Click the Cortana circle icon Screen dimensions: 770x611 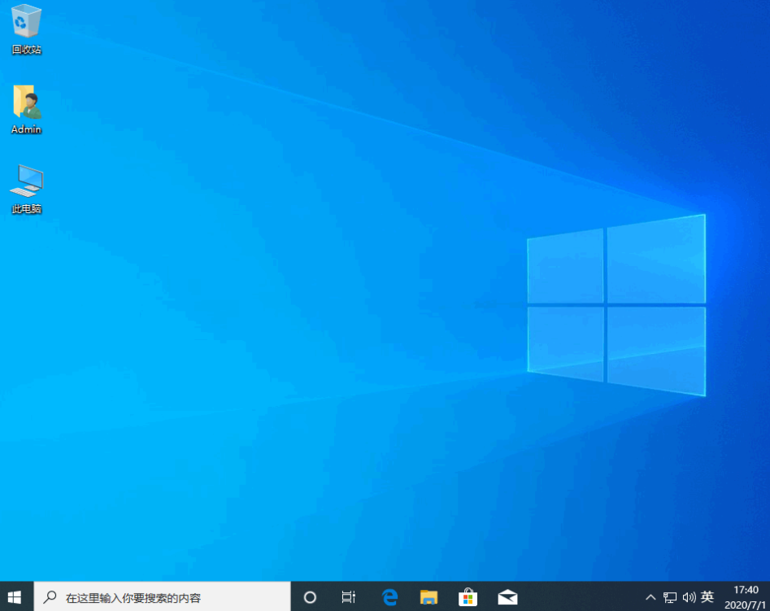(x=310, y=596)
